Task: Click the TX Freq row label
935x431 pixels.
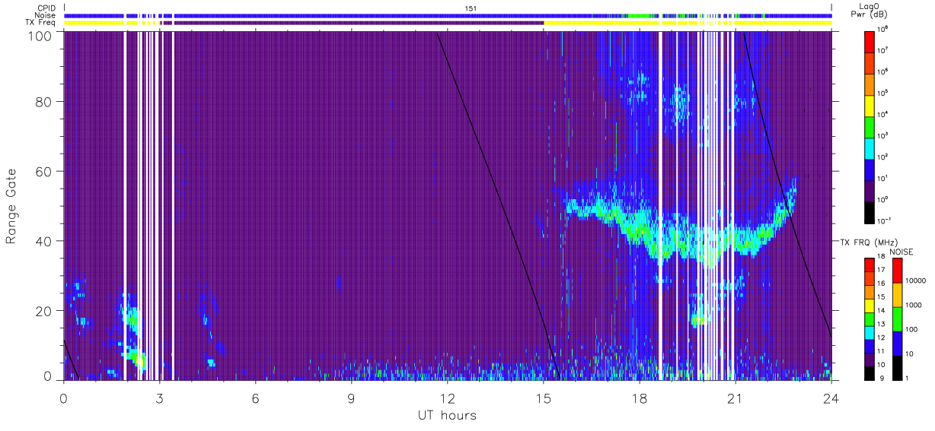Action: [40, 23]
